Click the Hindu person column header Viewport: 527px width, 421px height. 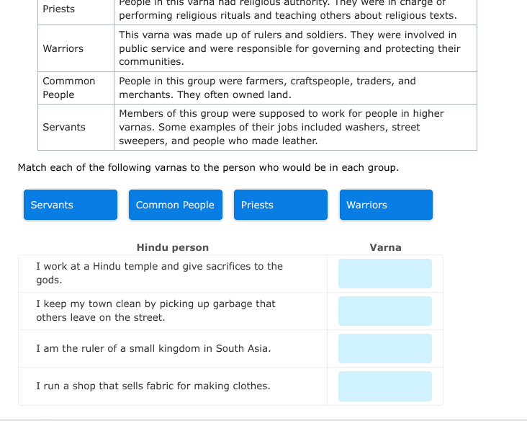(173, 247)
